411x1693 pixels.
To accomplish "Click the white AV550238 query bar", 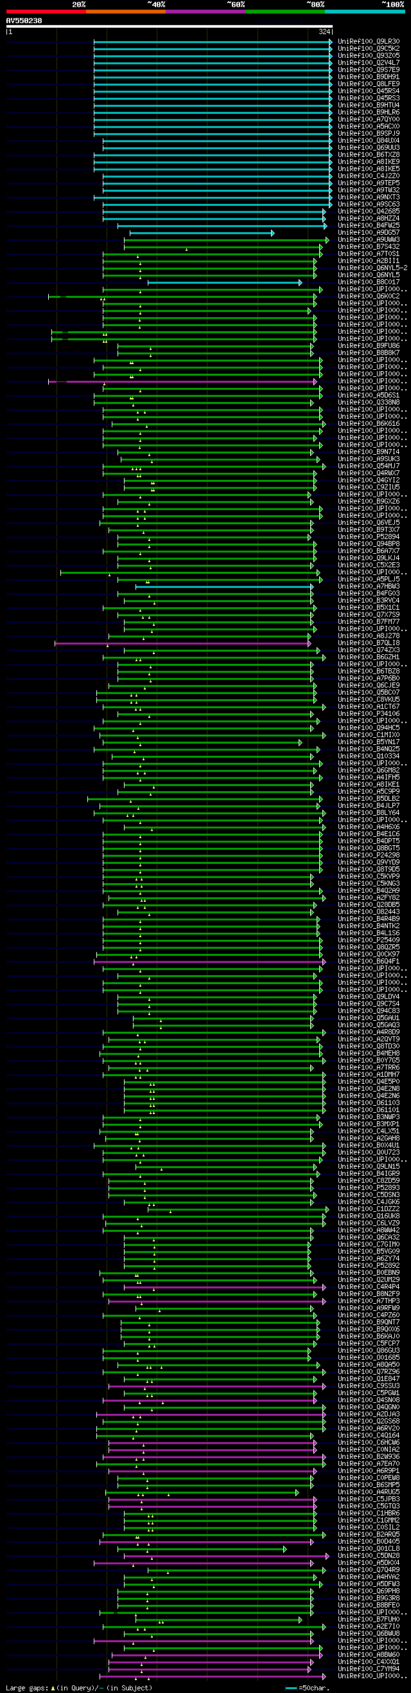I will click(x=170, y=26).
